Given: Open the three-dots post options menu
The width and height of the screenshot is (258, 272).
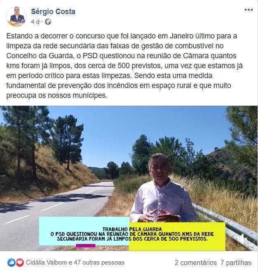Looking at the screenshot, I should [249, 10].
